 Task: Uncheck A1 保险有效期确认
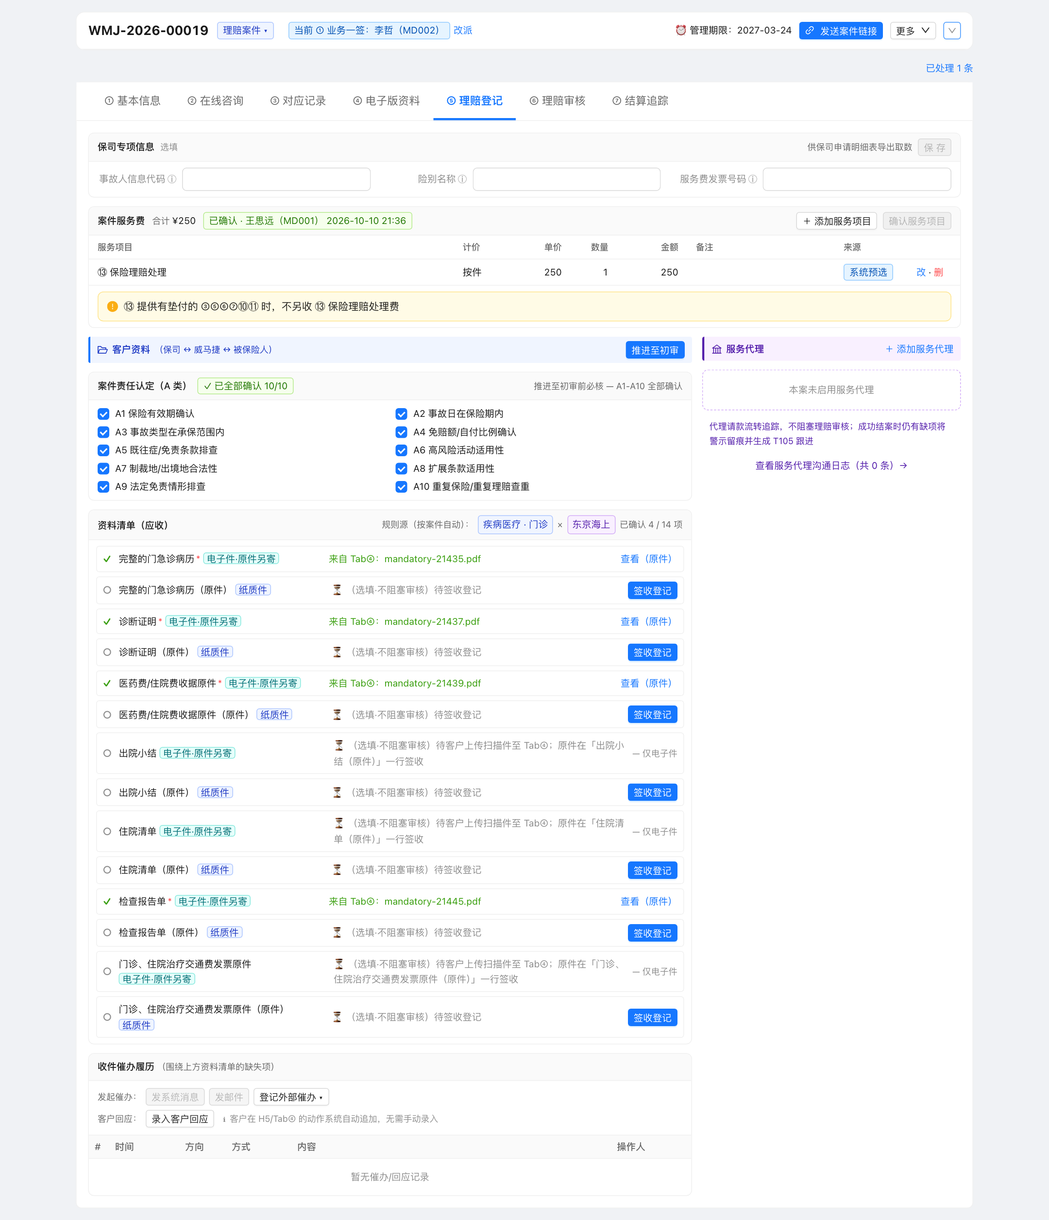tap(103, 414)
